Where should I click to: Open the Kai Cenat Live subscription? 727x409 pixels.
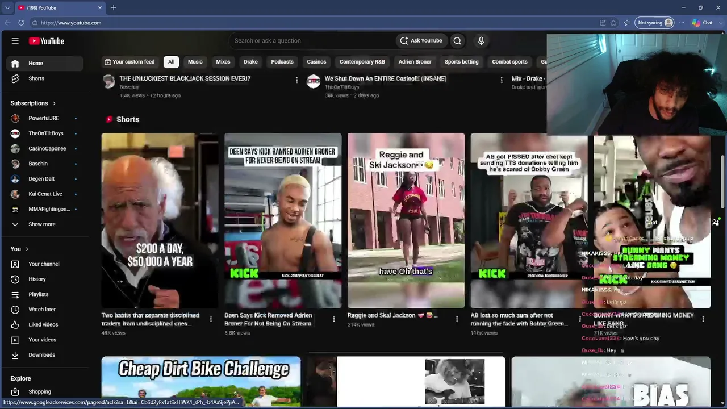(x=45, y=194)
